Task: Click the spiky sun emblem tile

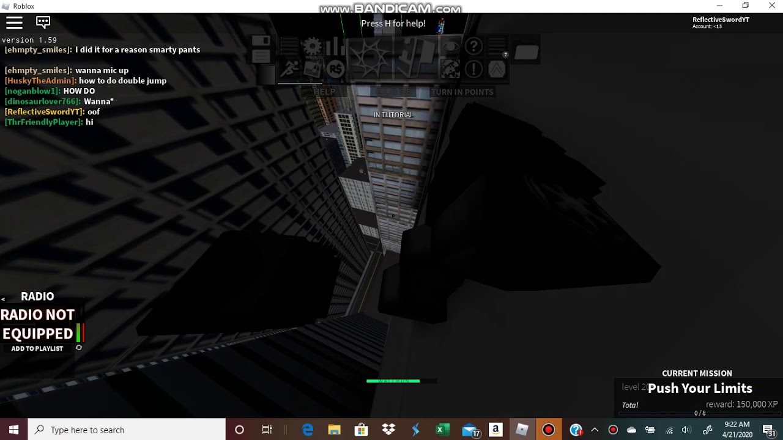Action: 369,58
